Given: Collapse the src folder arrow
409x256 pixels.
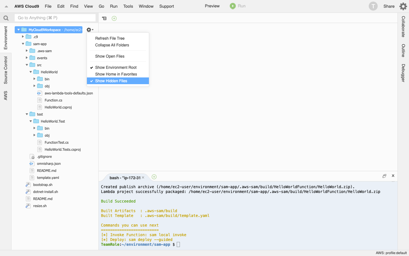Looking at the screenshot, I should tap(27, 65).
